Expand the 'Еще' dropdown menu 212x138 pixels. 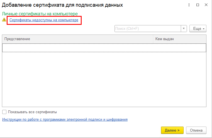pos(198,29)
